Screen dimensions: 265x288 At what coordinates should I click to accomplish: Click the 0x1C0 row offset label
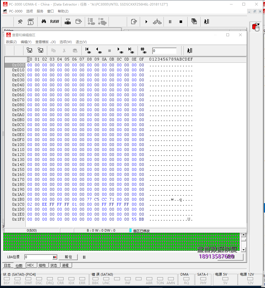click(x=18, y=204)
